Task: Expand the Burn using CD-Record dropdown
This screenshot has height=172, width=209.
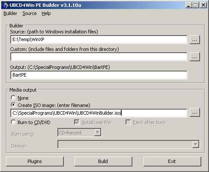Action: coord(98,133)
